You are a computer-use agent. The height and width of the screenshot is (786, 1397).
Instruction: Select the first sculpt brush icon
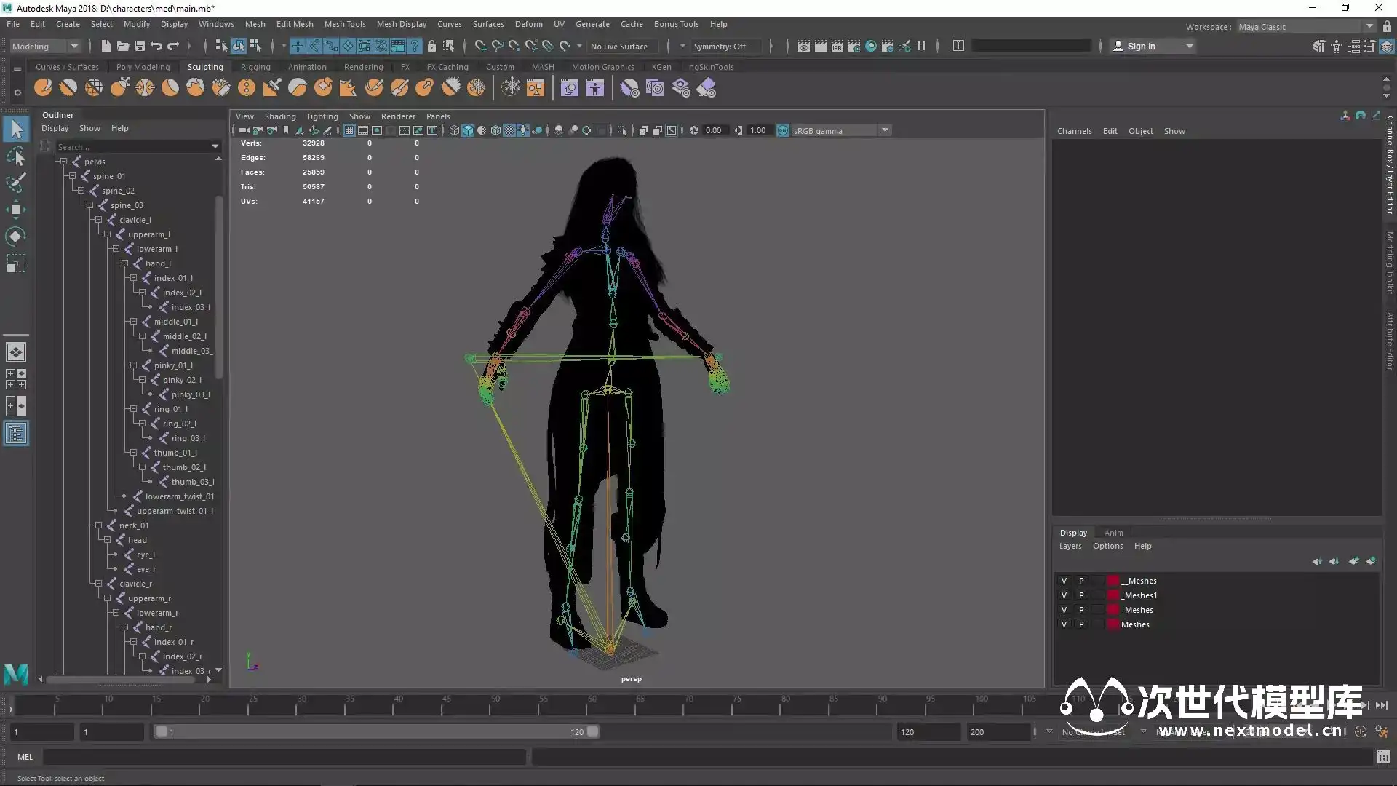pyautogui.click(x=43, y=88)
